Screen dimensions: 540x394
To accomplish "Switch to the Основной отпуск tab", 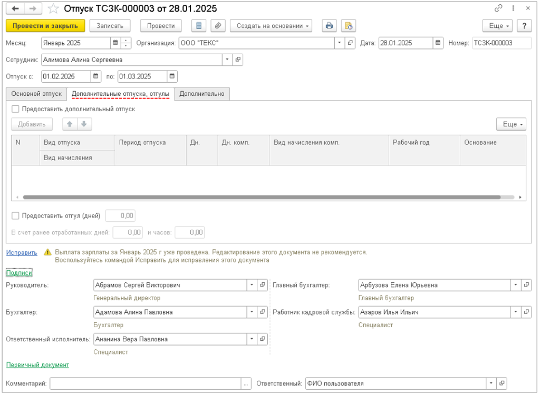I will (36, 94).
